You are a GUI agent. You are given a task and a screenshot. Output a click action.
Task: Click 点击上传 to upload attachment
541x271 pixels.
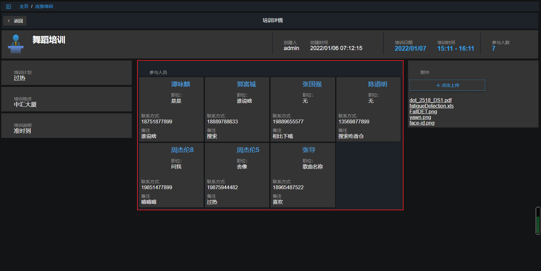click(x=447, y=85)
